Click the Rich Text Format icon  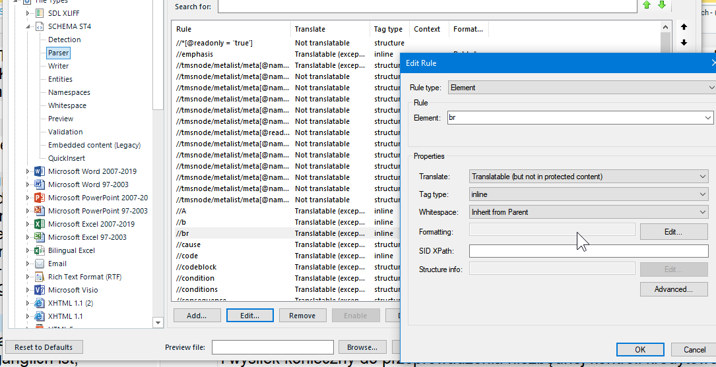pyautogui.click(x=40, y=277)
